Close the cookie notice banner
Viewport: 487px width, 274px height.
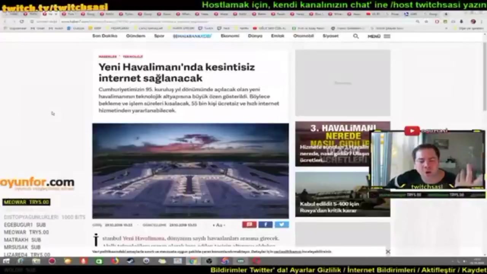pos(388,252)
